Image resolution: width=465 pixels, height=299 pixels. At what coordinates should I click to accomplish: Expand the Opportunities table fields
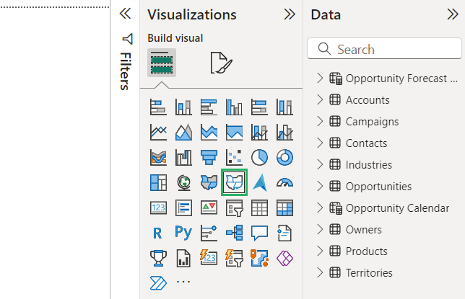pyautogui.click(x=321, y=187)
